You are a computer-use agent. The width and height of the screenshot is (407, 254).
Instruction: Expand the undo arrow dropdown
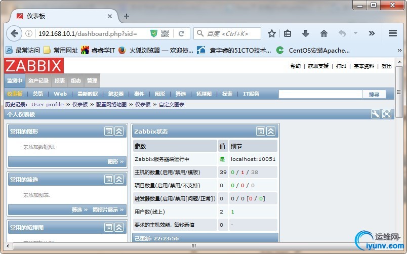coord(355,33)
